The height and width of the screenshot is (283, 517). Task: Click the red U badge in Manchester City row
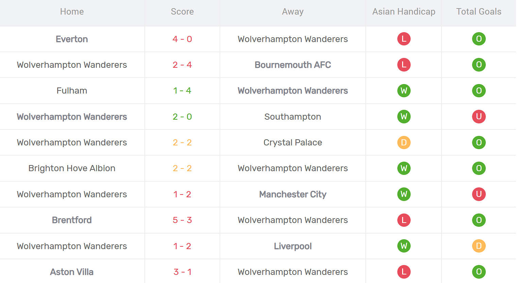(x=479, y=194)
